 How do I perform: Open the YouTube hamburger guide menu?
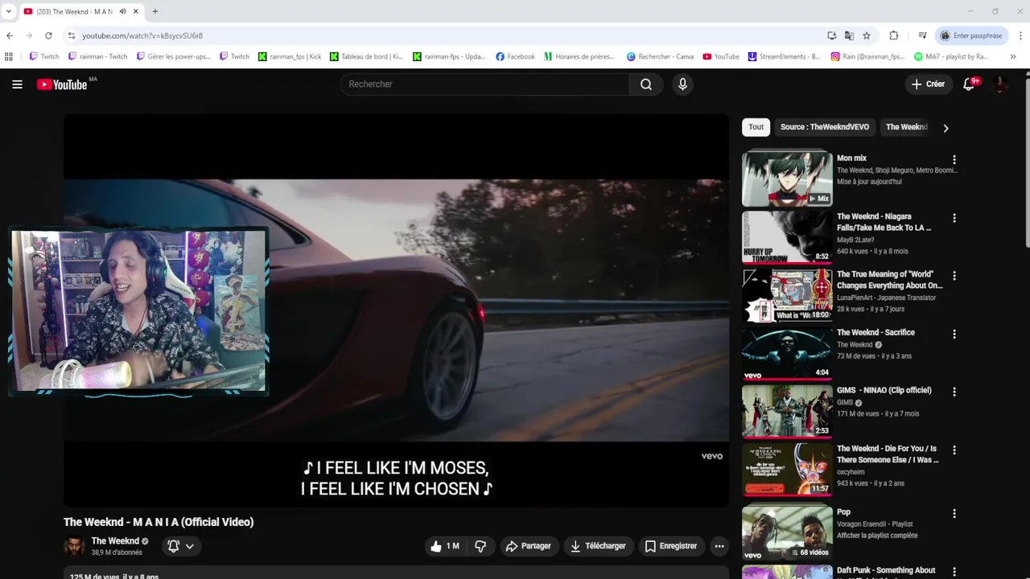point(17,84)
